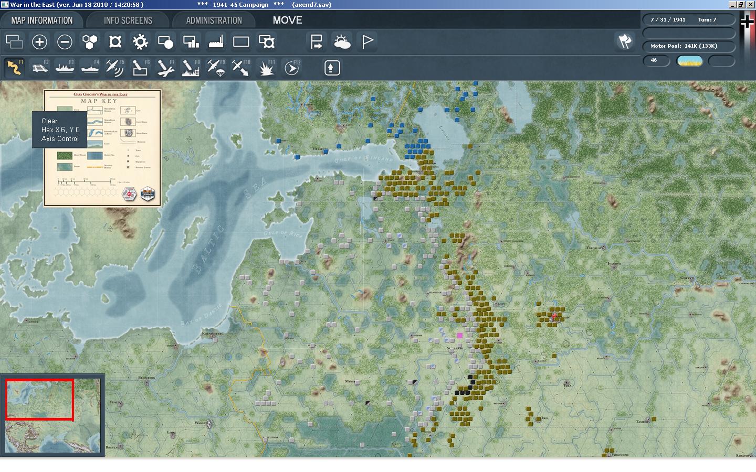This screenshot has height=472, width=756.
Task: Click the Motor Pool readout
Action: point(689,46)
